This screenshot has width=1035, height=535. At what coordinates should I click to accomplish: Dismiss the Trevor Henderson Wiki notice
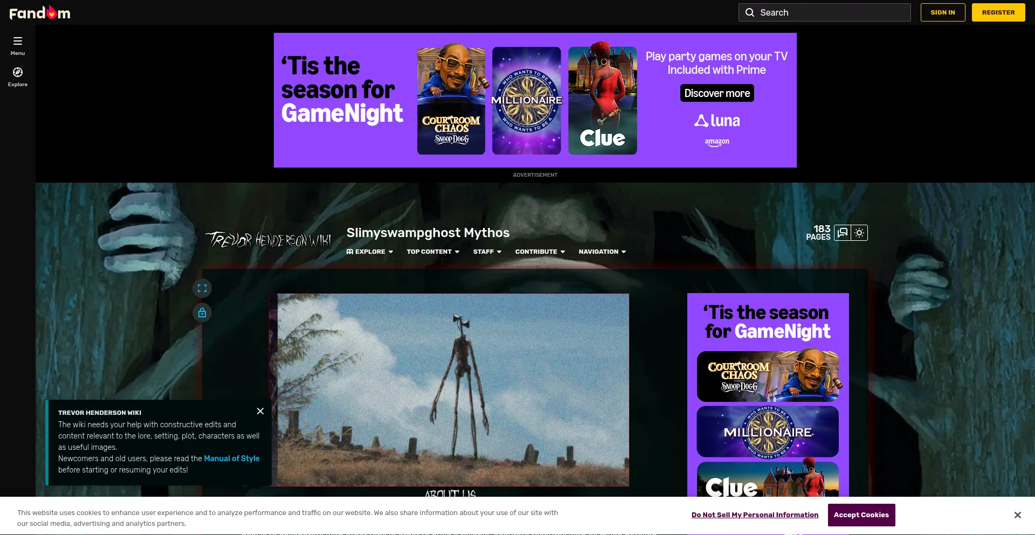click(x=260, y=411)
